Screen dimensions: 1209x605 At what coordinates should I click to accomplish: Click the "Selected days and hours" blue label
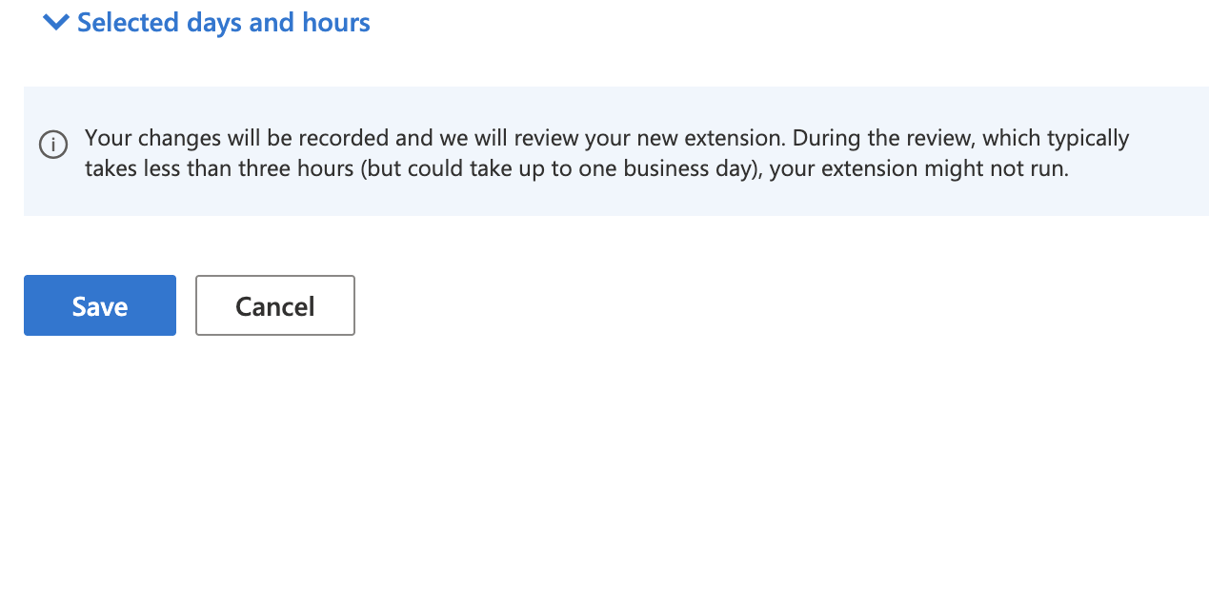[223, 22]
